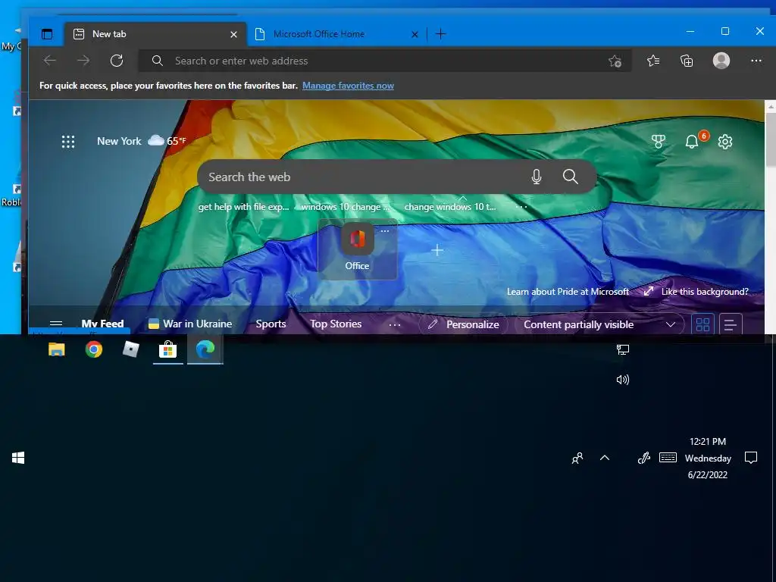
Task: Open the Collections icon
Action: coord(687,61)
